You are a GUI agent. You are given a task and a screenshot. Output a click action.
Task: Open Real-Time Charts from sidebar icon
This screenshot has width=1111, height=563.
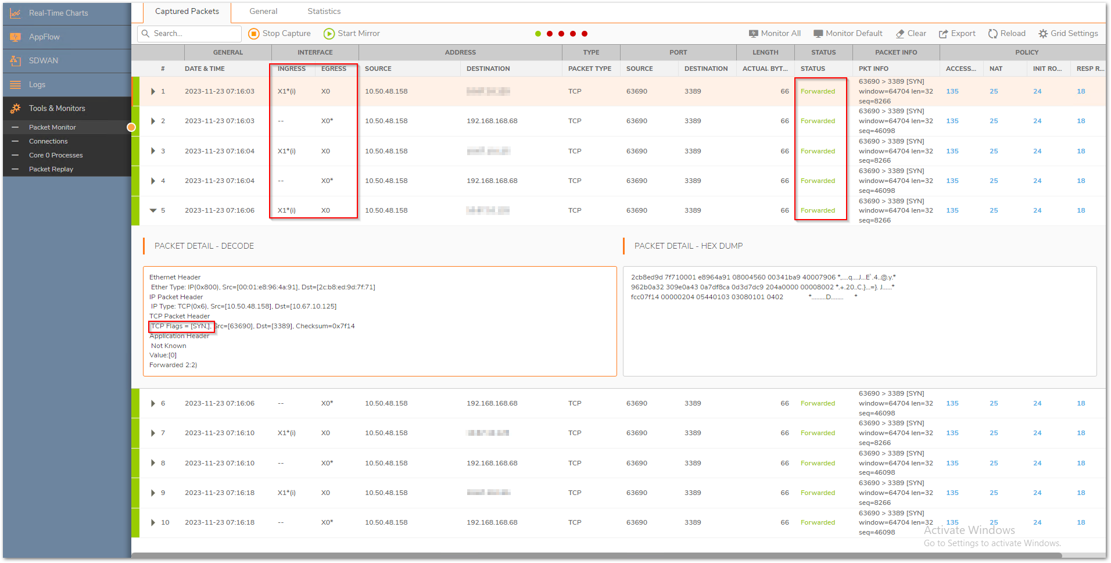pyautogui.click(x=16, y=13)
